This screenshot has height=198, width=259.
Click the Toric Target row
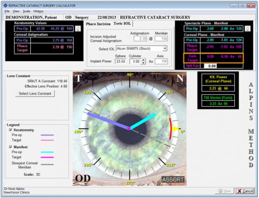click(x=214, y=58)
